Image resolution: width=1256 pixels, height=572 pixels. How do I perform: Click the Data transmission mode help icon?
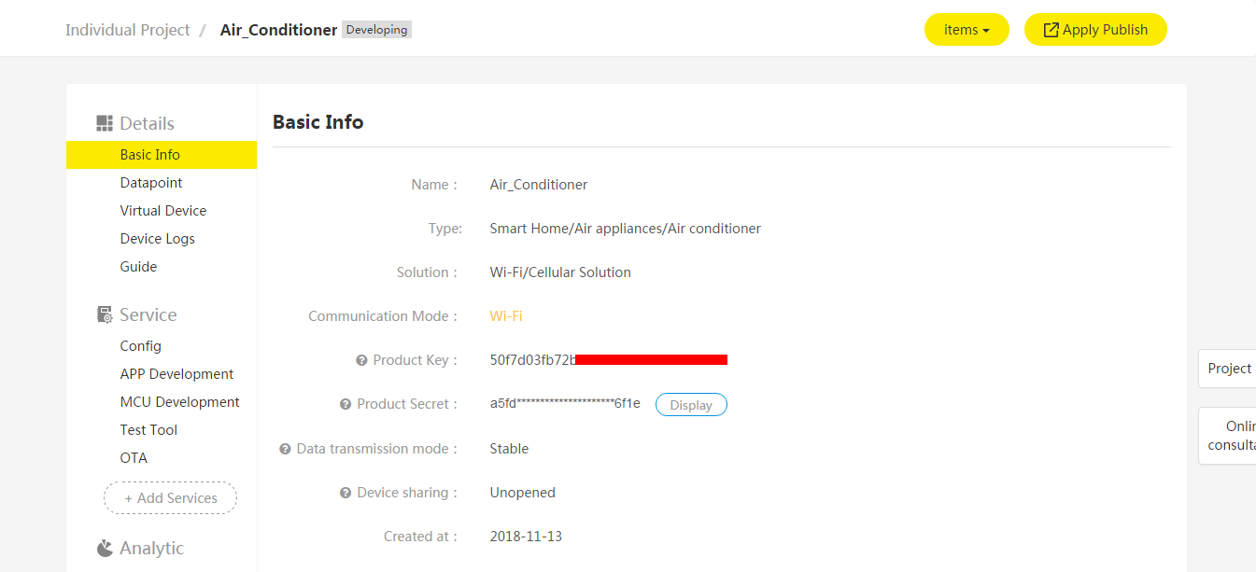click(285, 449)
